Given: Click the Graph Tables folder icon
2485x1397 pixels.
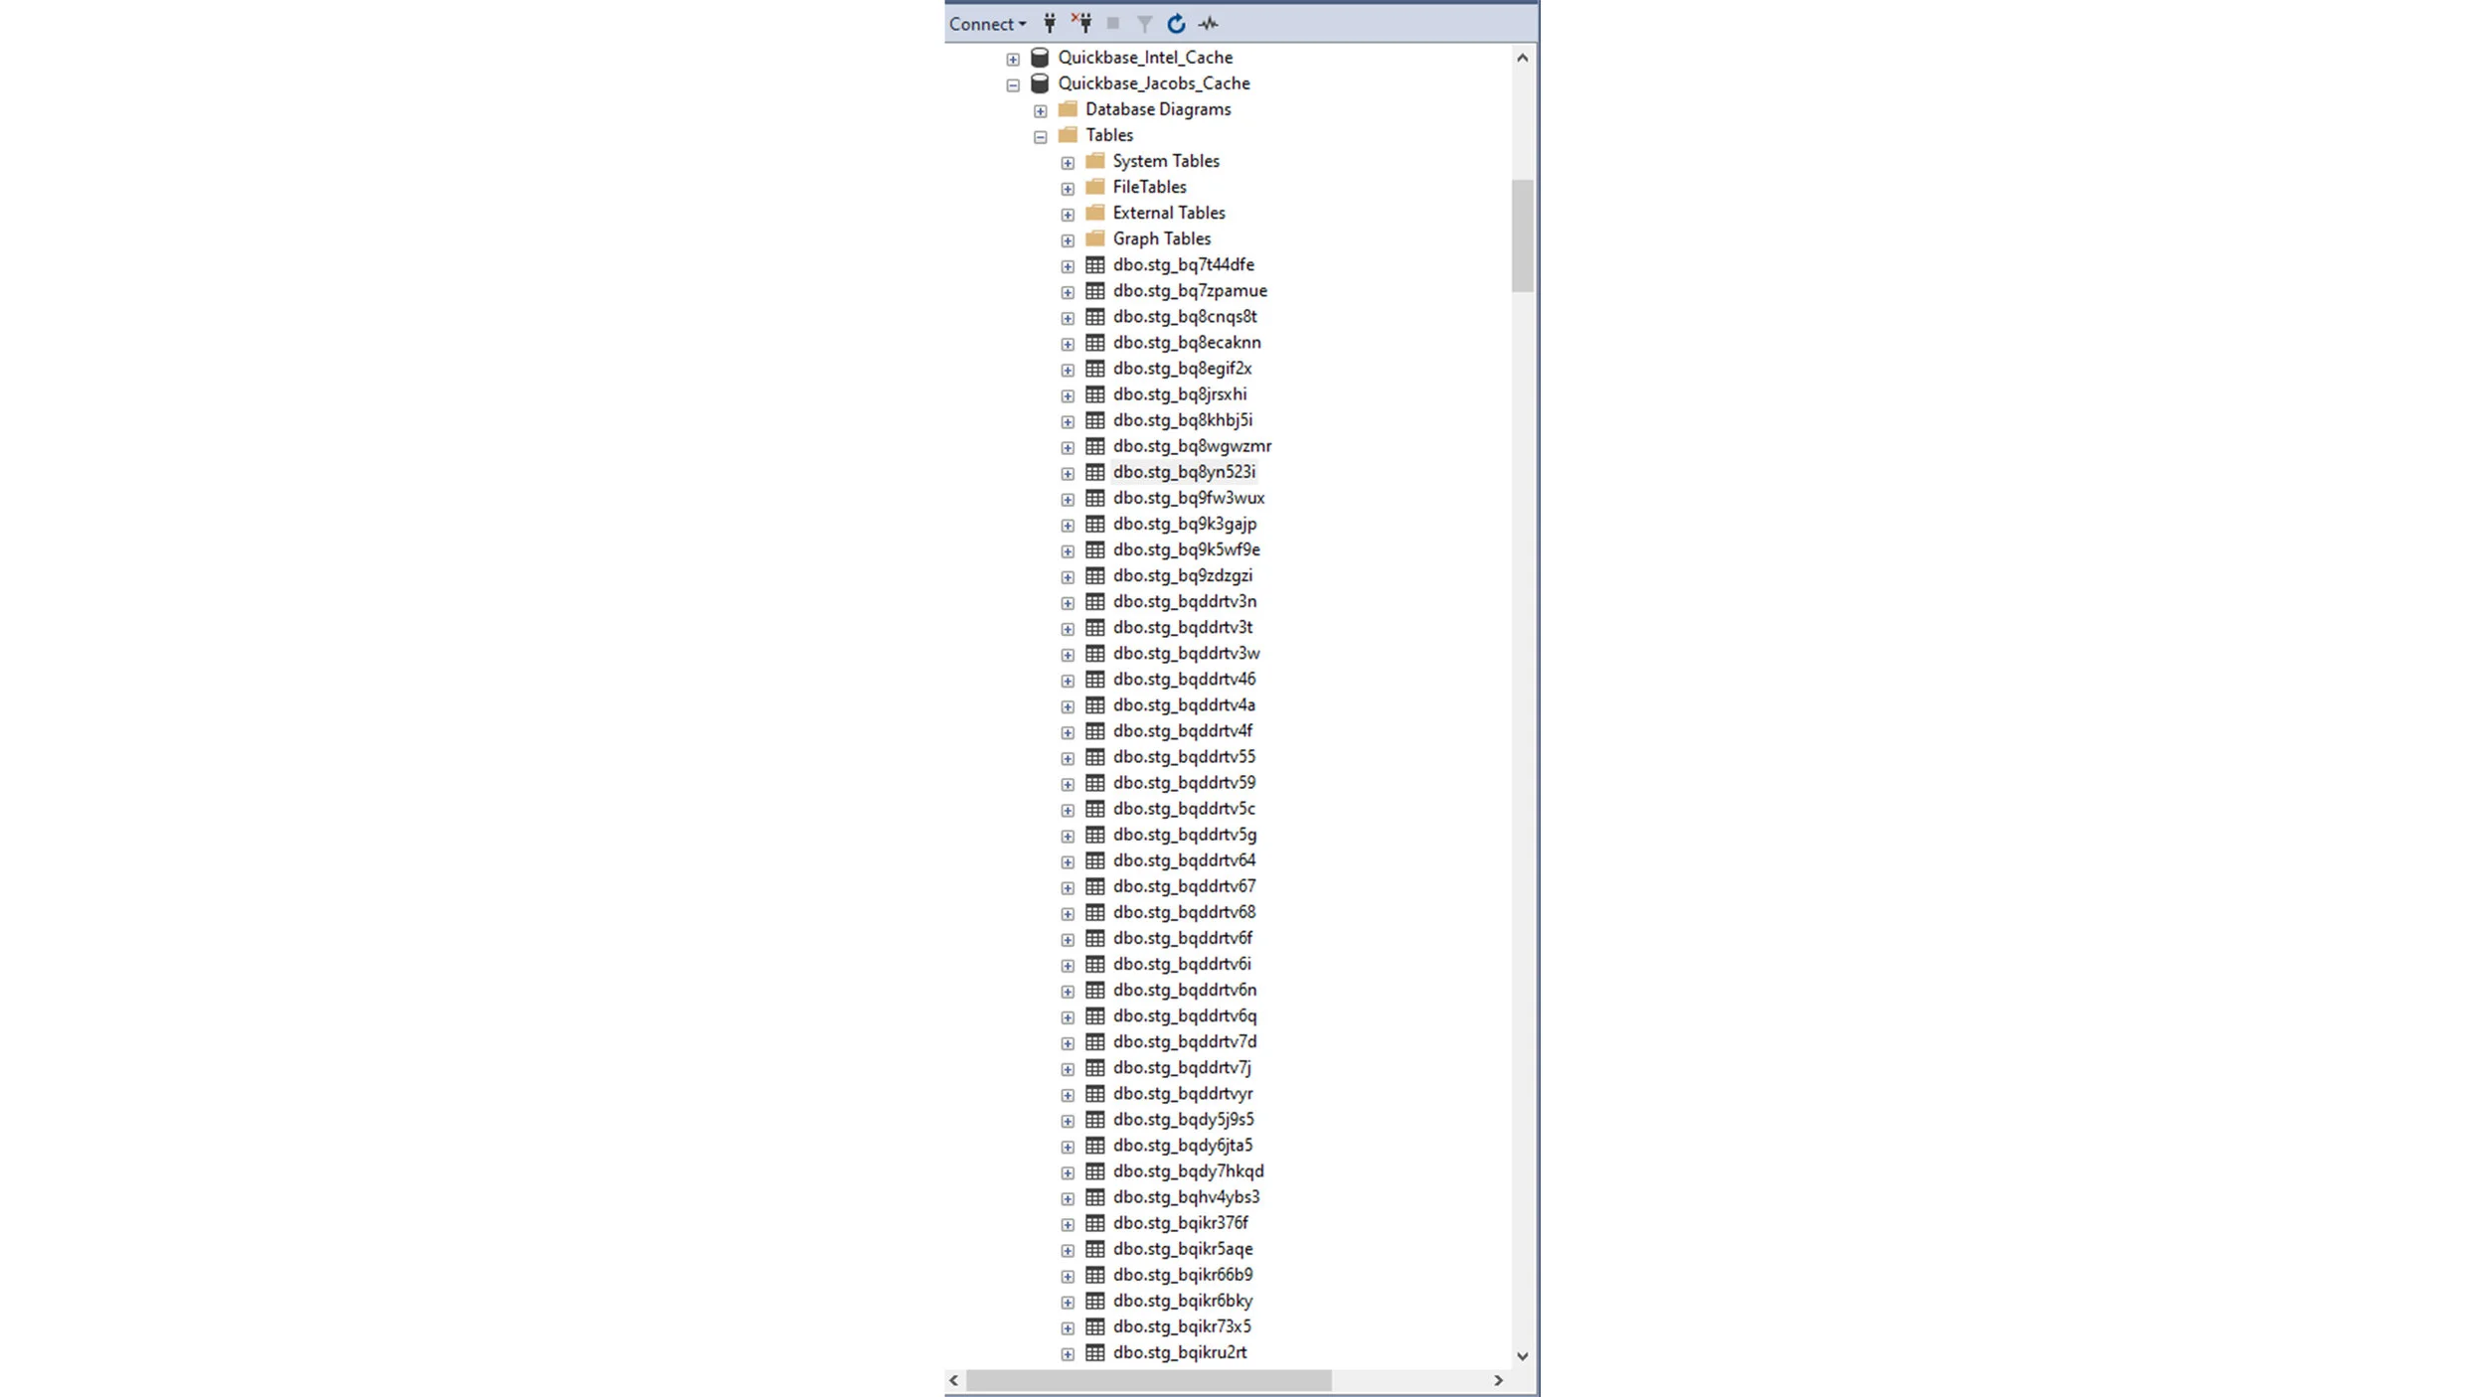Looking at the screenshot, I should [x=1093, y=238].
